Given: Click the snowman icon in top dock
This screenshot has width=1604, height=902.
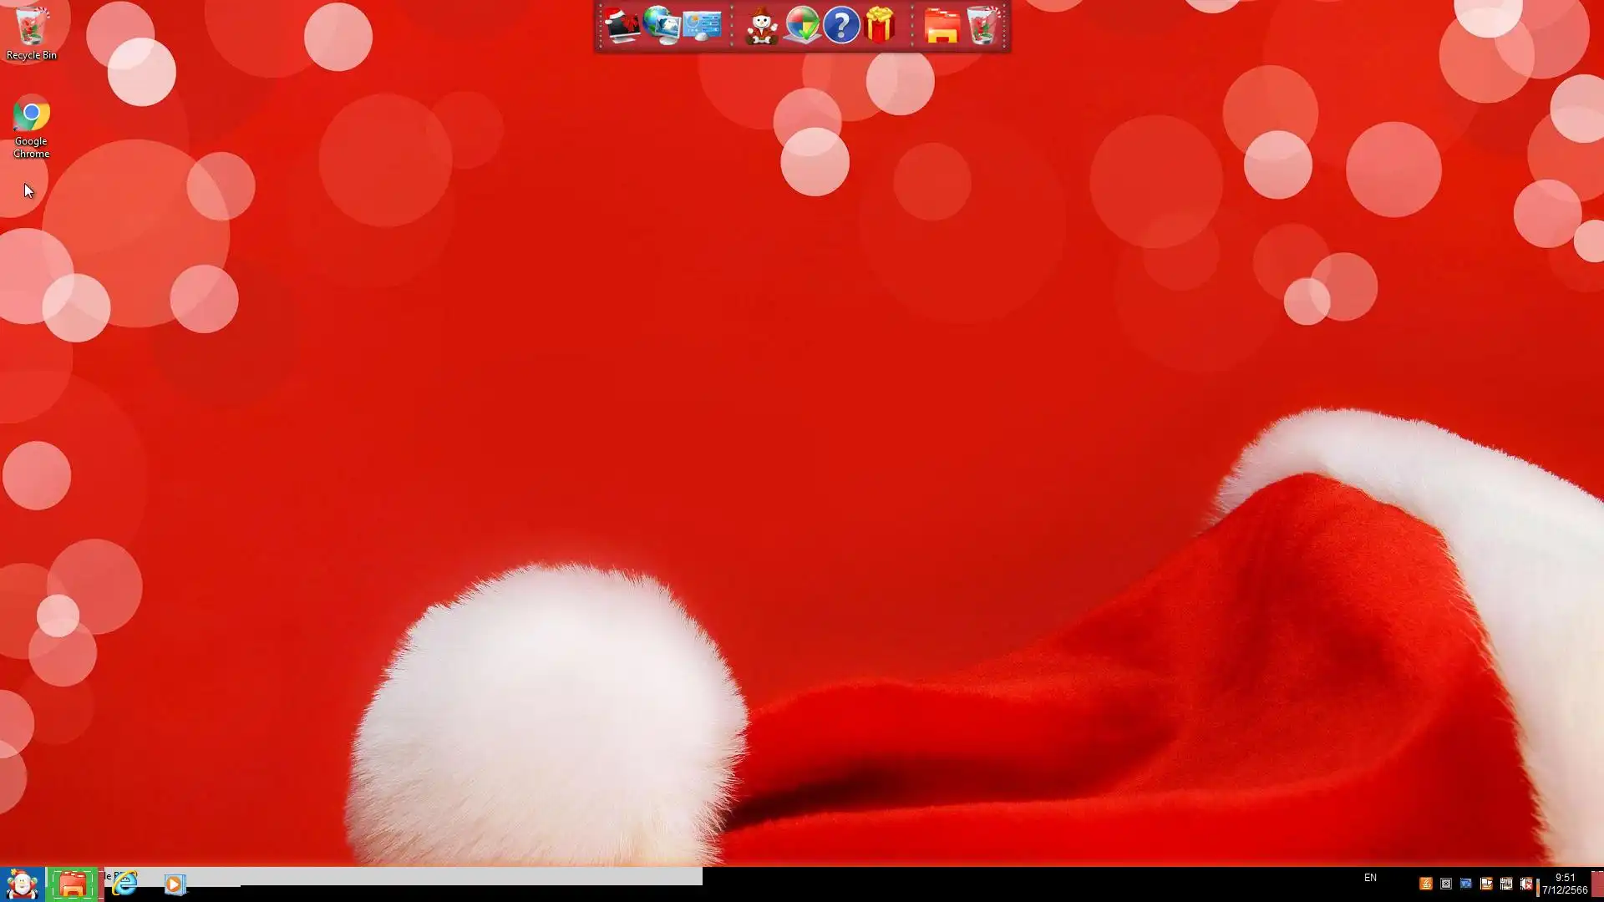Looking at the screenshot, I should click(761, 26).
